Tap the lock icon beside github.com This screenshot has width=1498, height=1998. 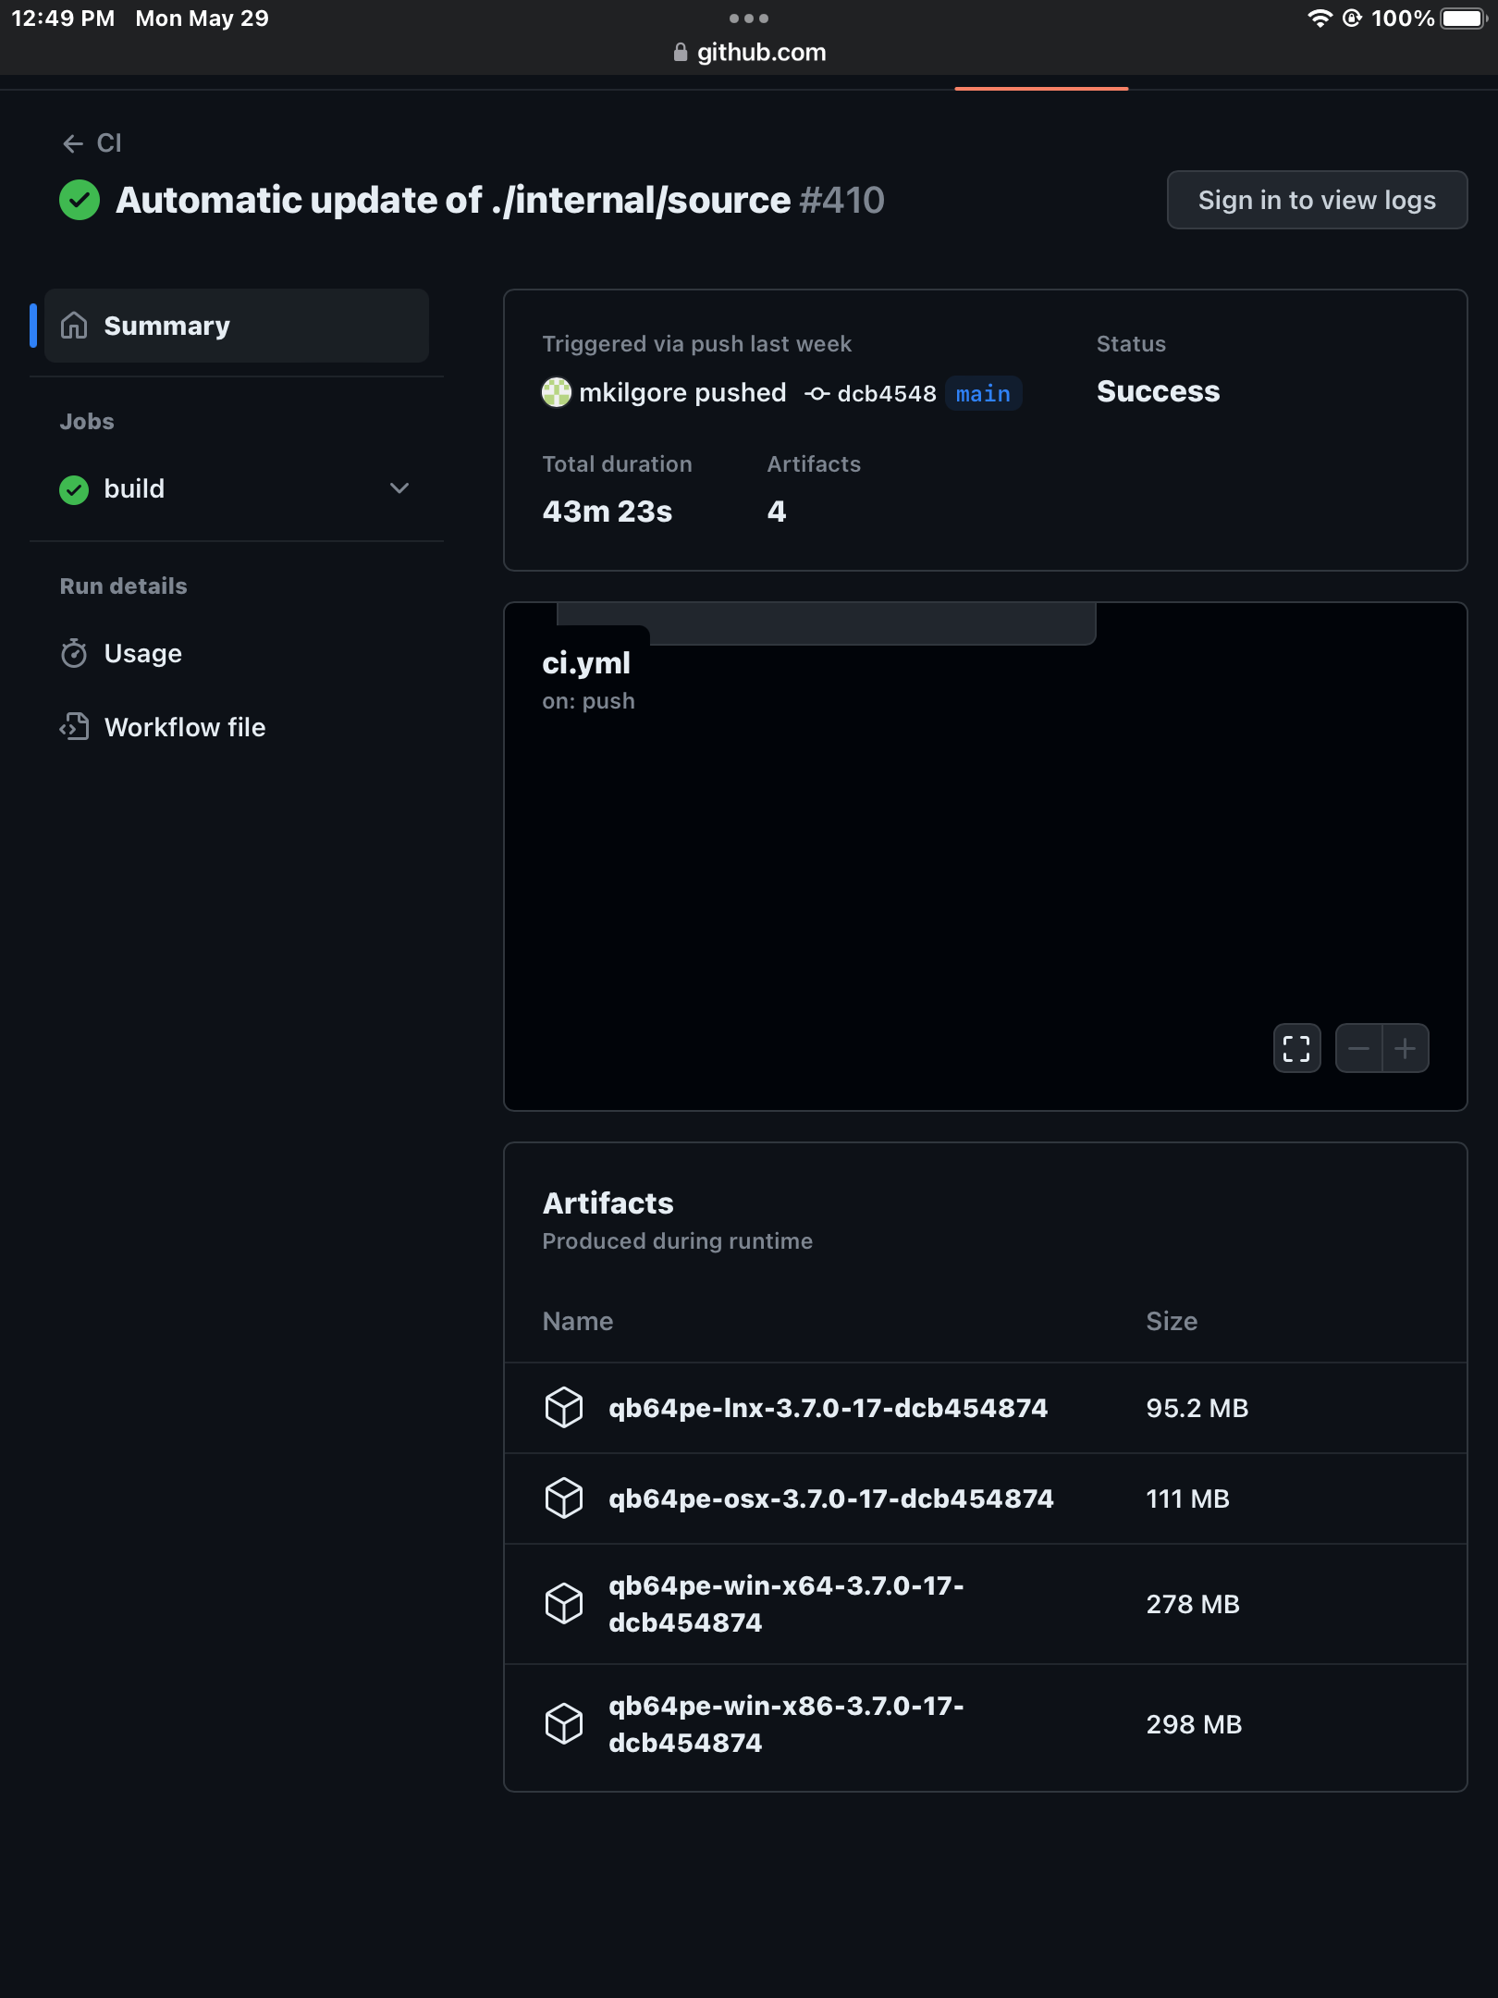click(x=681, y=53)
